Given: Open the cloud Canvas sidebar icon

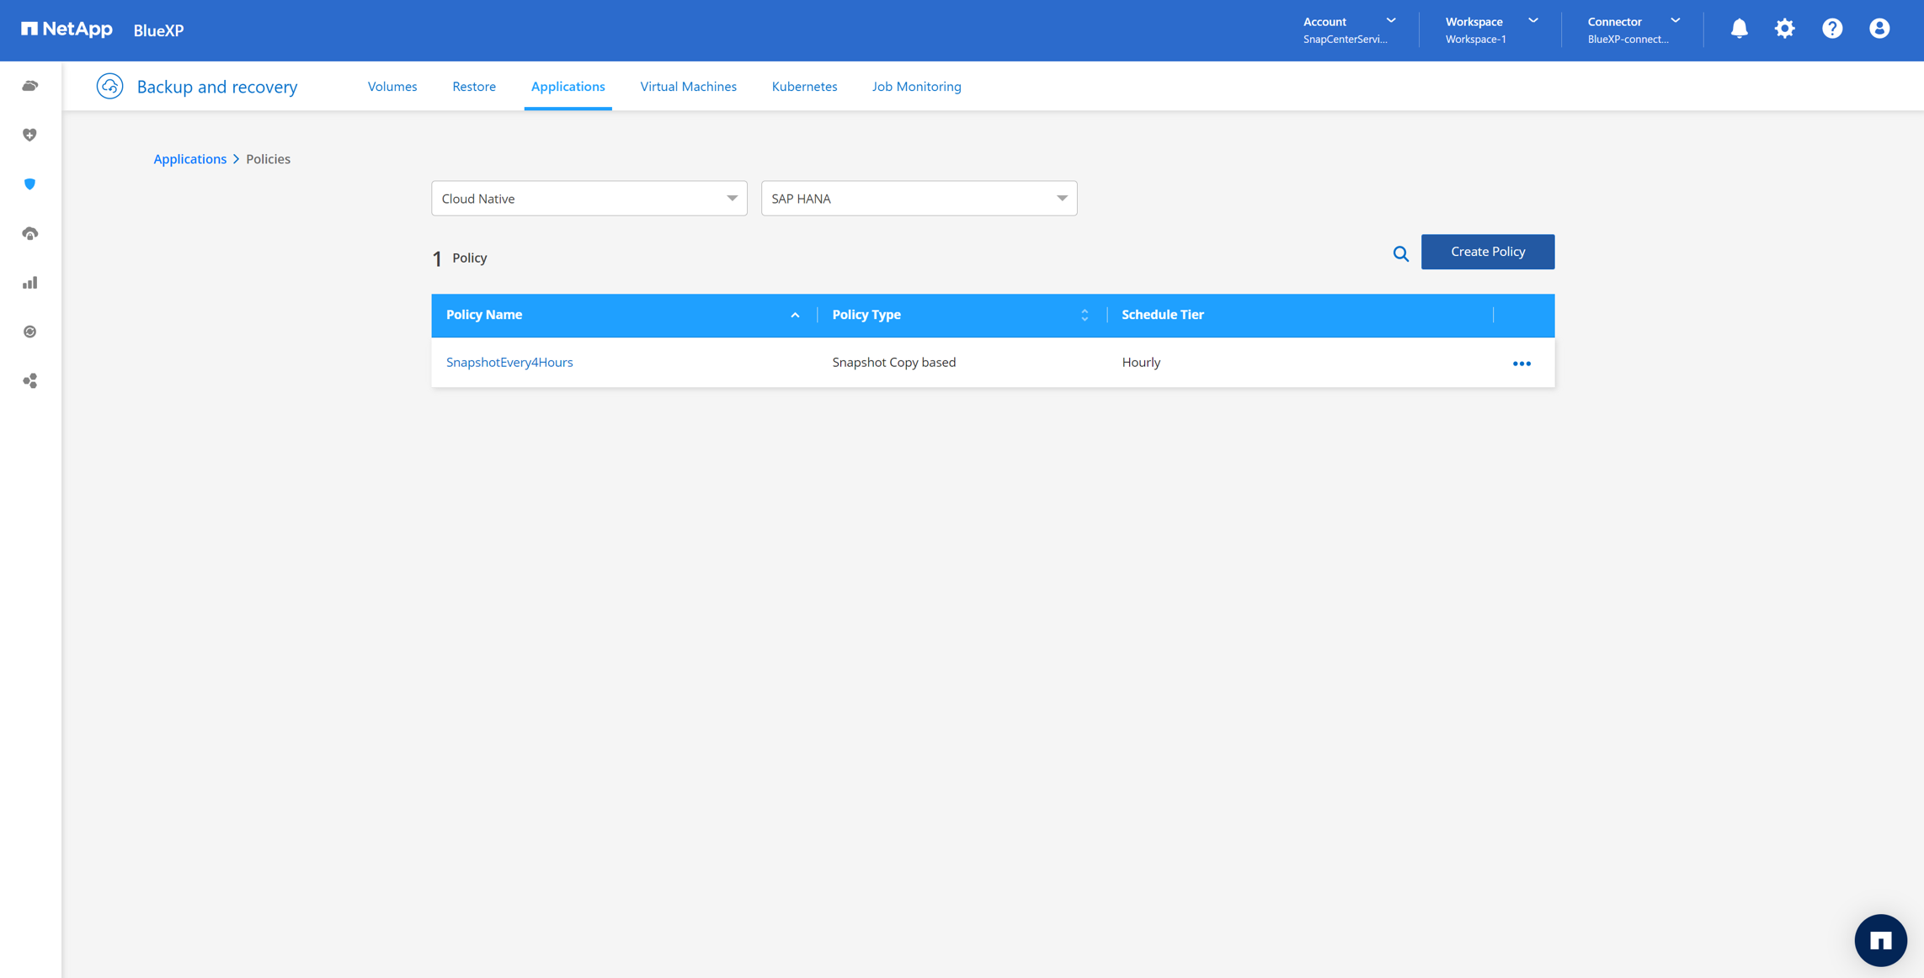Looking at the screenshot, I should (x=30, y=86).
